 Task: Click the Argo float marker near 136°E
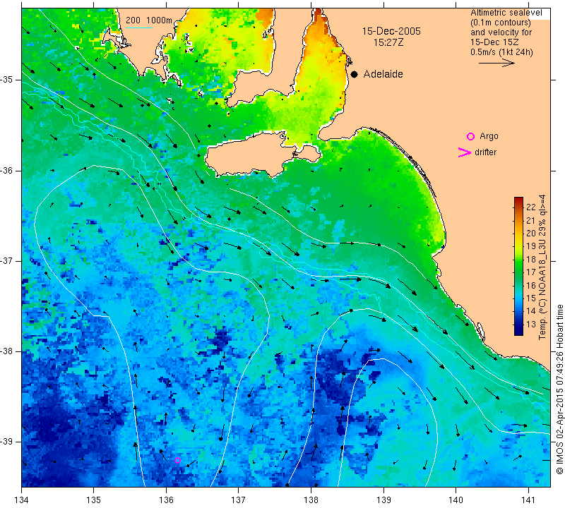[177, 460]
